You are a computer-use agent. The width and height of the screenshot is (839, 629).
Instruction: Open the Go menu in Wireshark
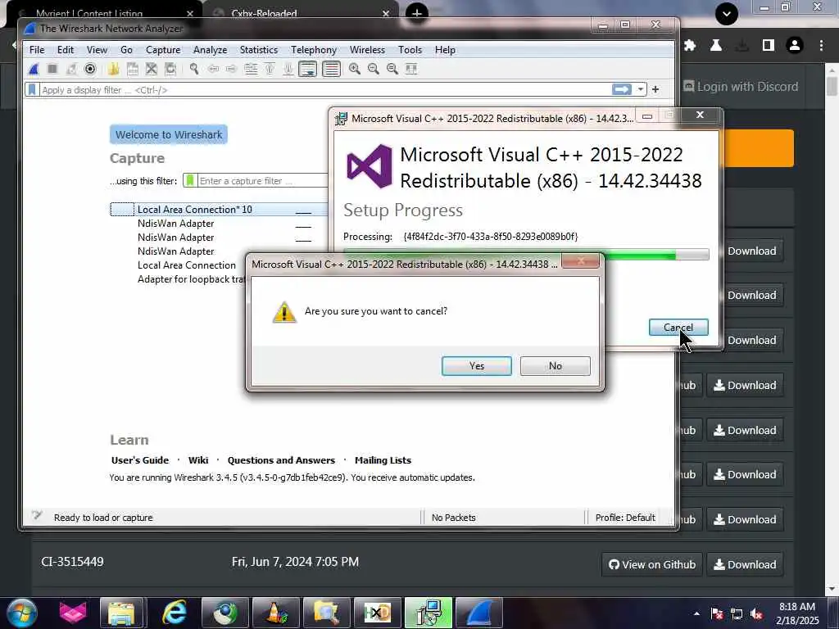point(126,50)
